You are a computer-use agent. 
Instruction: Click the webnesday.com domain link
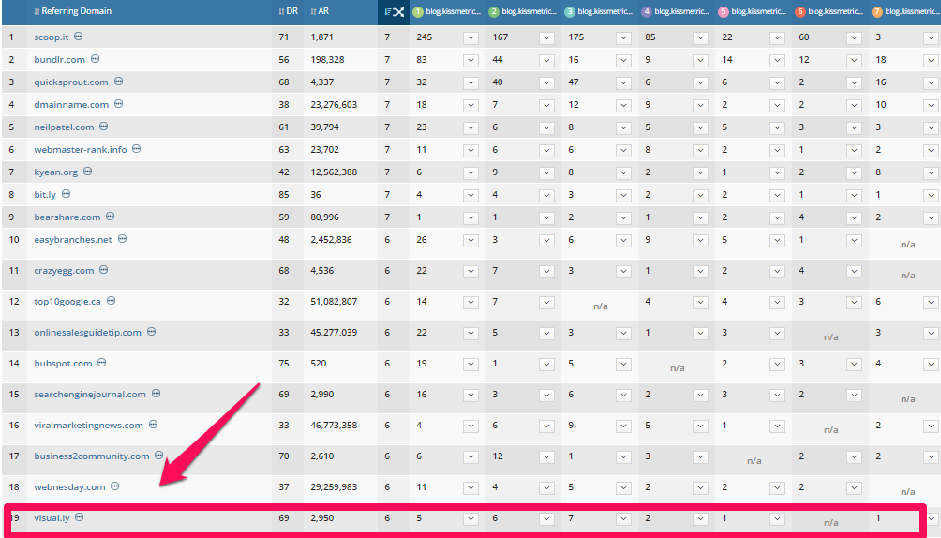click(69, 487)
